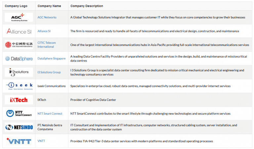Follow the NTT Smart Connect link

coord(50,114)
